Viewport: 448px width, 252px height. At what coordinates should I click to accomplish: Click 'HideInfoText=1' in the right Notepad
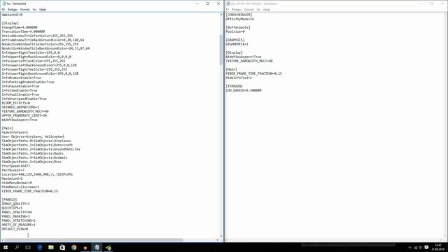point(239,78)
